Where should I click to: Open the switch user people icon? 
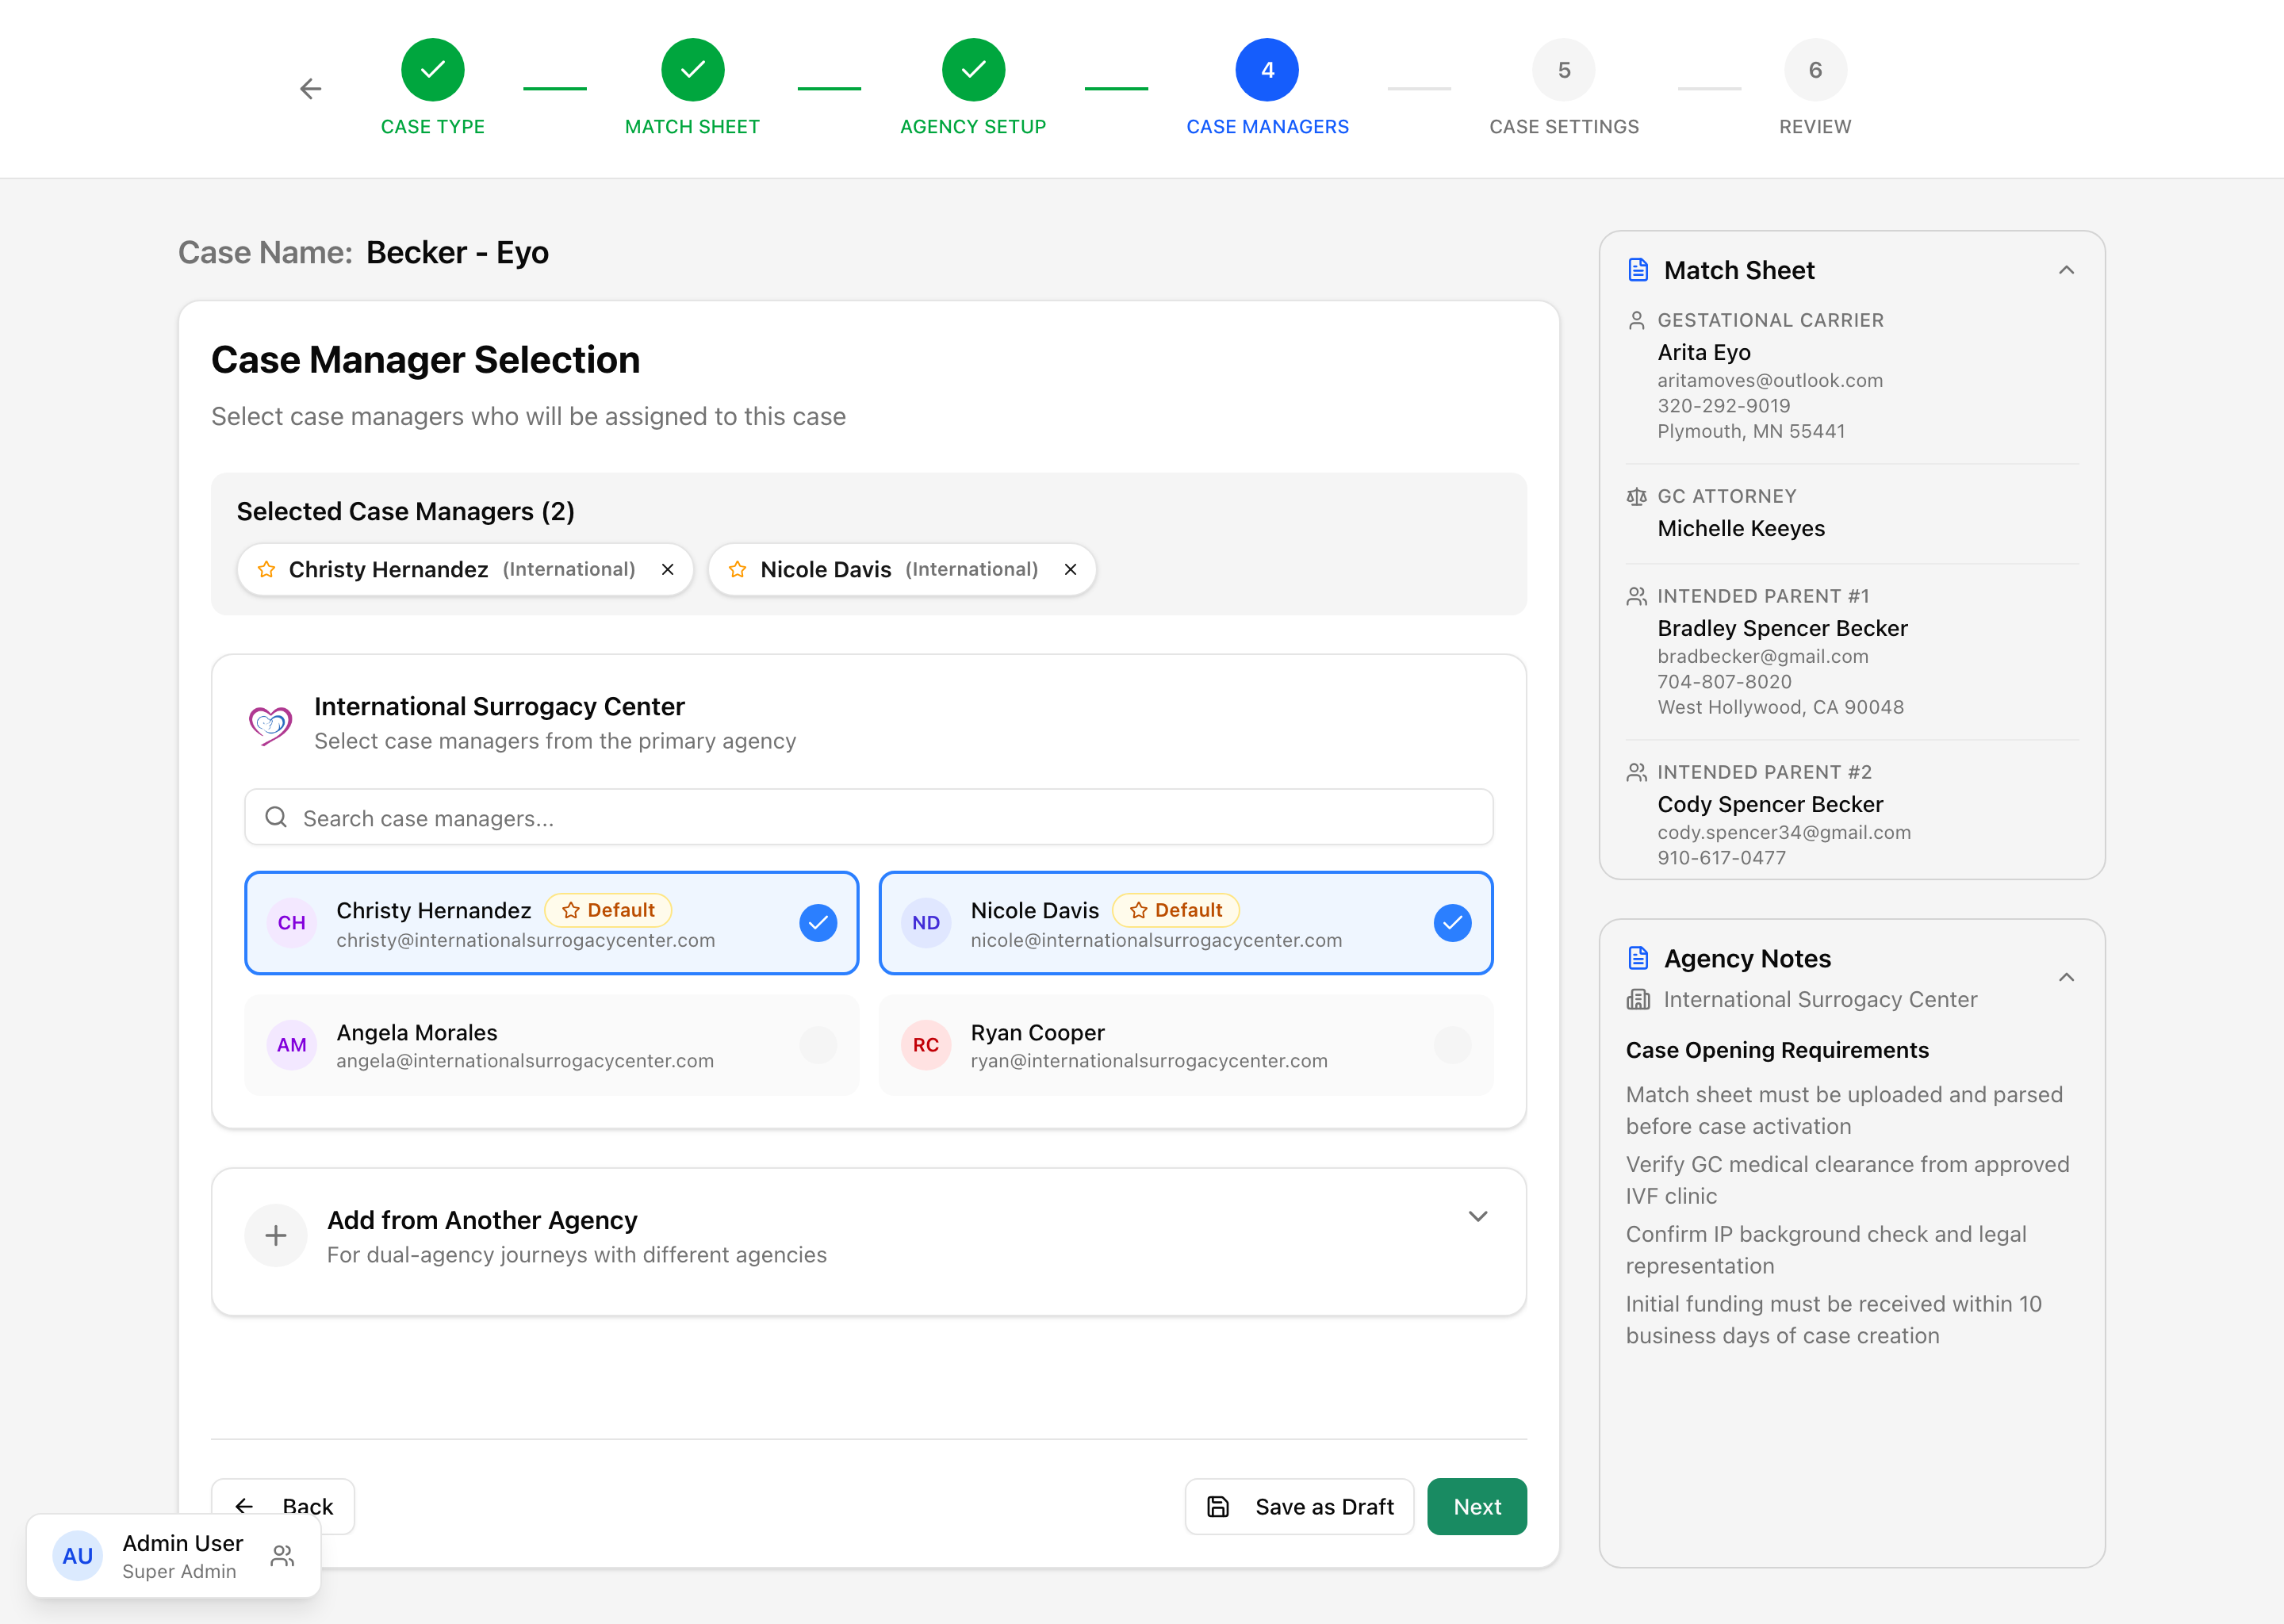[283, 1555]
